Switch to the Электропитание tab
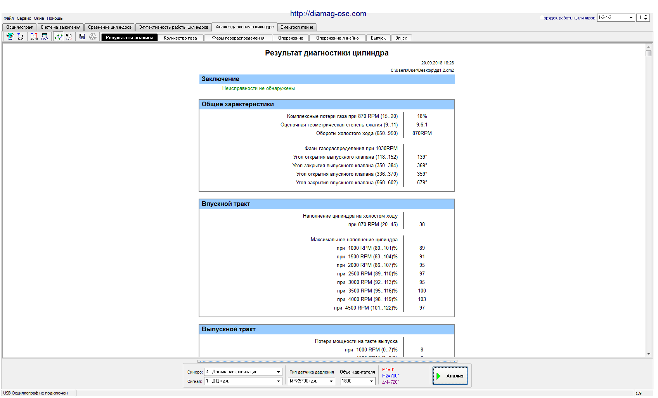The image size is (658, 398). [297, 27]
